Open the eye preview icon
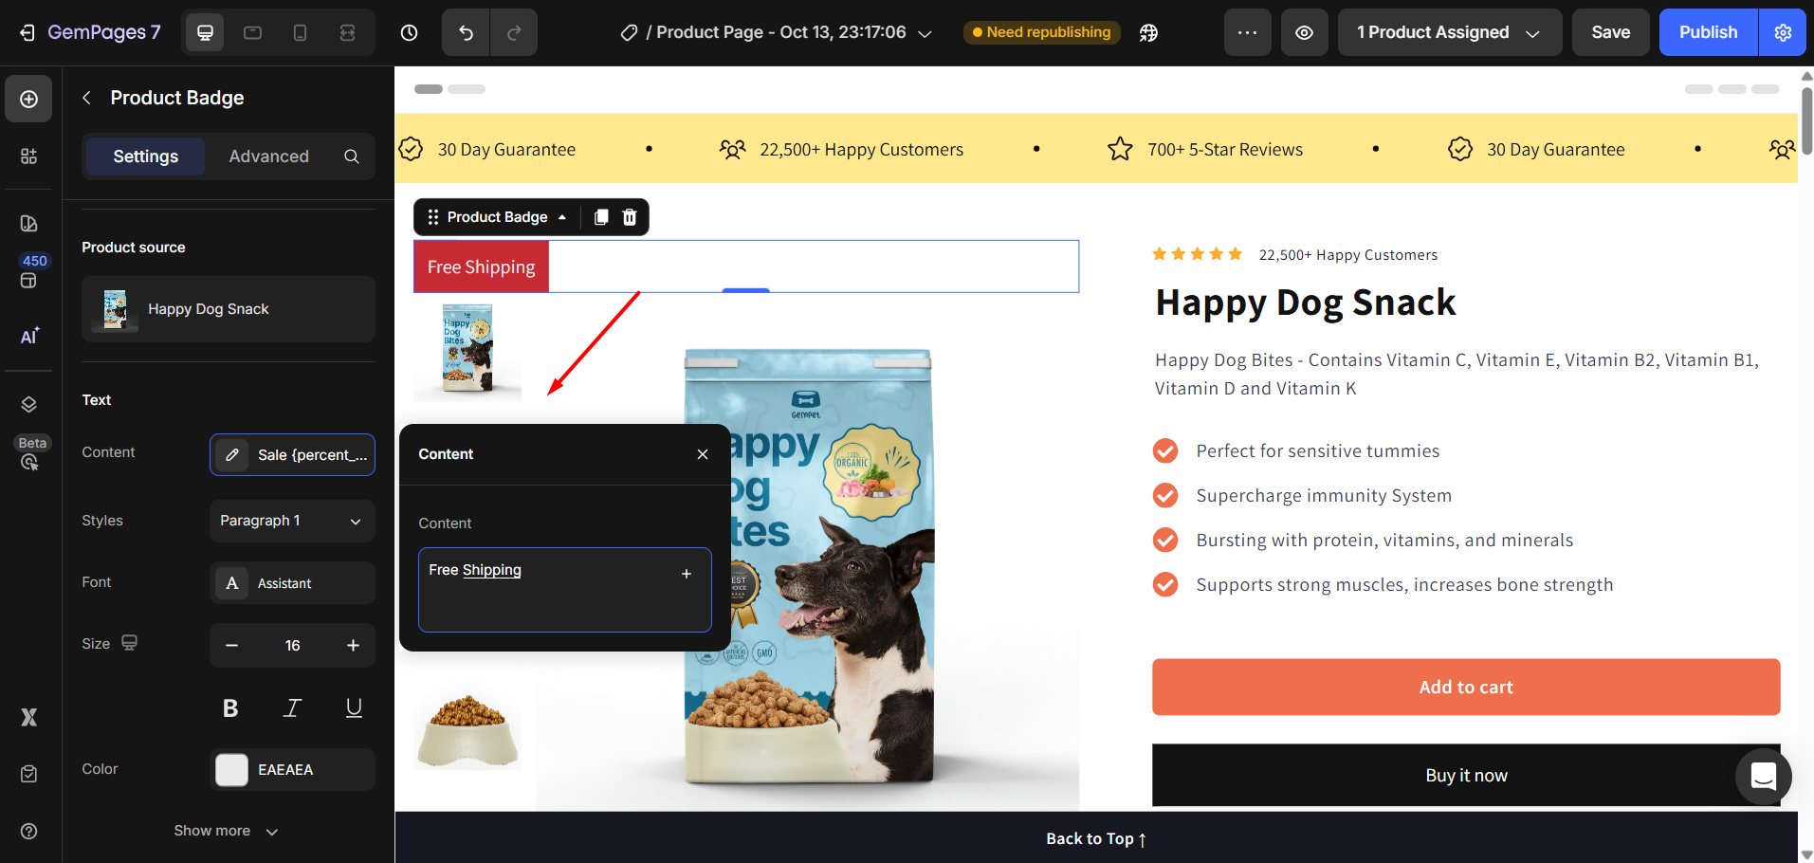The height and width of the screenshot is (863, 1814). 1304,31
